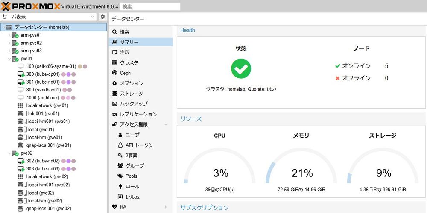427x213 pixels.
Task: Select VM 1000 (archlinux)
Action: pos(43,98)
